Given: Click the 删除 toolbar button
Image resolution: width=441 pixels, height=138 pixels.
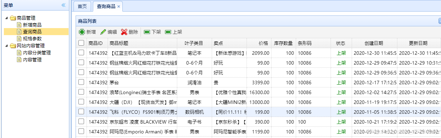Looking at the screenshot, I should (x=129, y=32).
